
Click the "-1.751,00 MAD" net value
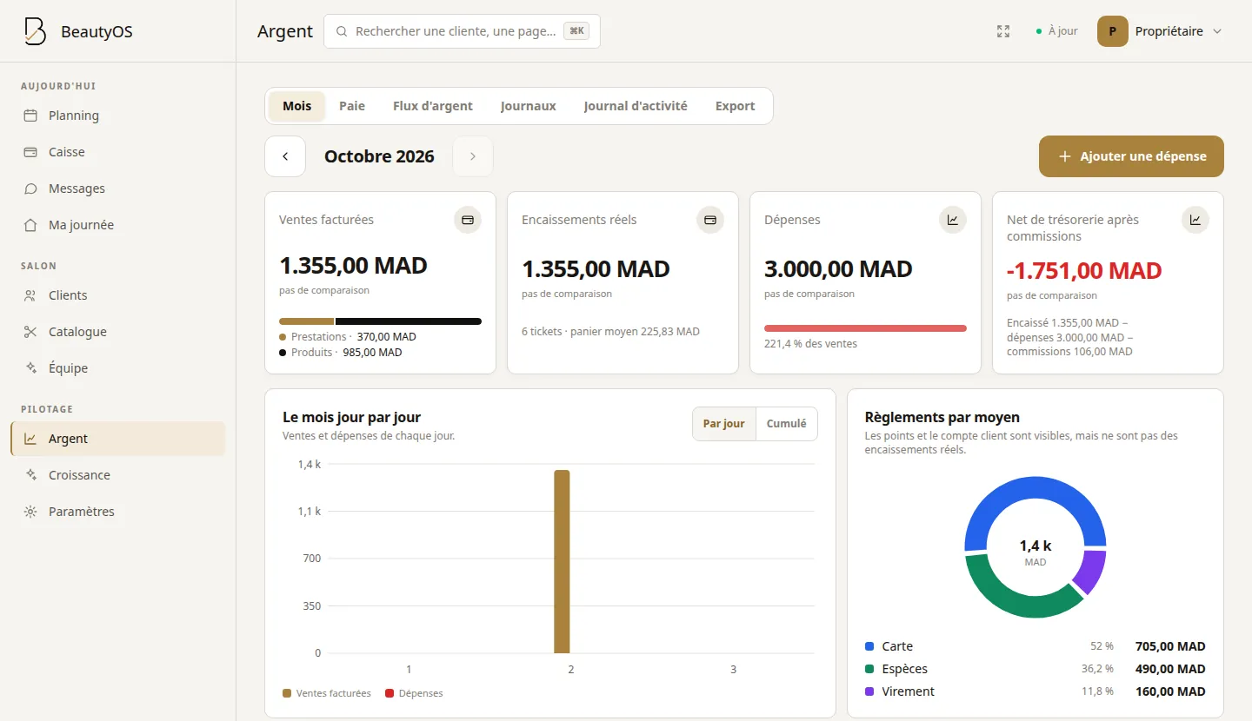1084,270
